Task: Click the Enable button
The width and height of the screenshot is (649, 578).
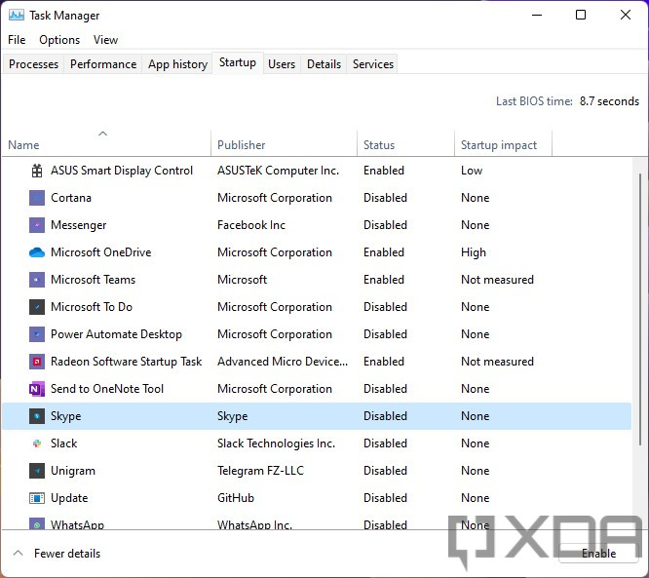Action: [x=598, y=554]
